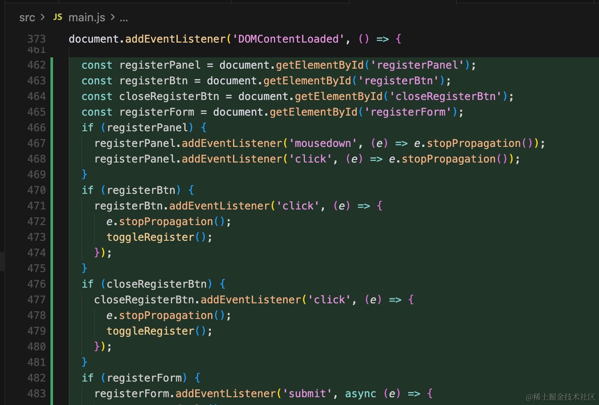Click the JS file icon in breadcrumb
The width and height of the screenshot is (599, 405).
58,17
